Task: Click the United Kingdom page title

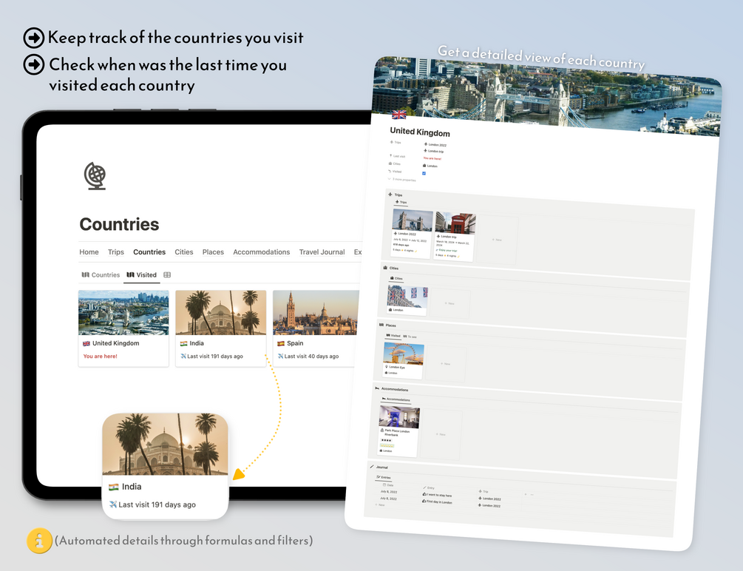Action: click(x=420, y=132)
